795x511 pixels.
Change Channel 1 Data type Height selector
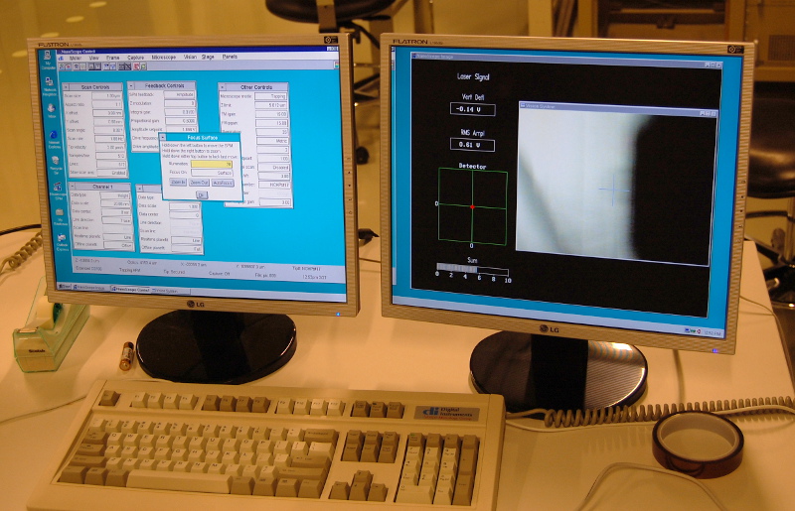tap(117, 195)
